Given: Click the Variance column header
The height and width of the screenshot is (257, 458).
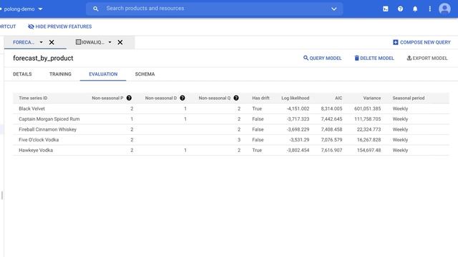Looking at the screenshot, I should [372, 98].
